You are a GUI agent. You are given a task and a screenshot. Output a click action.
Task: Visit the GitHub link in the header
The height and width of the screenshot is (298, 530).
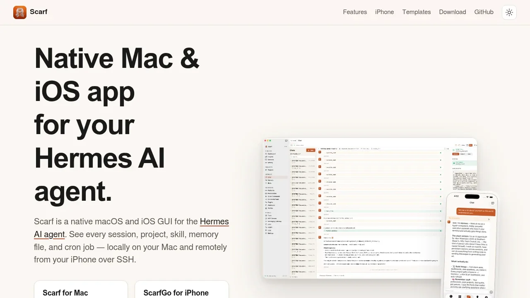point(484,12)
